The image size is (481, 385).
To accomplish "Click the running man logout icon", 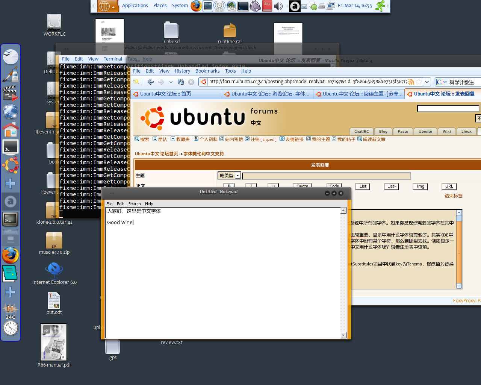I will click(x=381, y=6).
